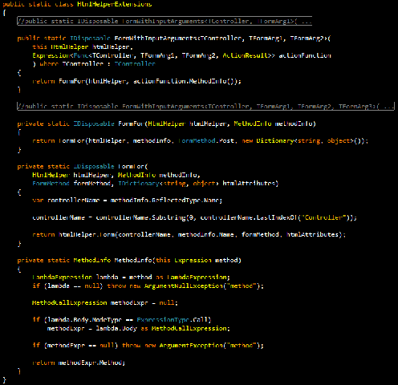Expand the collapsed TFormArg3 comment region

point(205,107)
